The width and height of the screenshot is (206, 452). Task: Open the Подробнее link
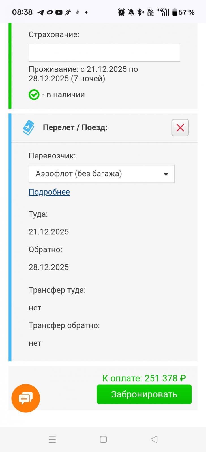point(49,192)
